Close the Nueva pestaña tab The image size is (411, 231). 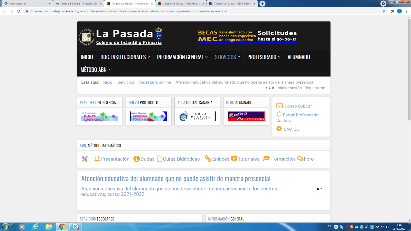click(x=50, y=4)
